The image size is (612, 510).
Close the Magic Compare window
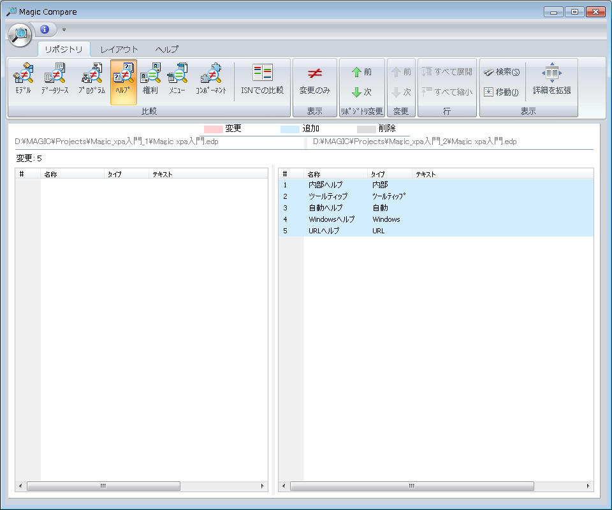point(595,12)
